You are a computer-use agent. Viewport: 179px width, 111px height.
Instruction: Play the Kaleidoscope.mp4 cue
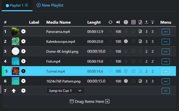pos(23,41)
